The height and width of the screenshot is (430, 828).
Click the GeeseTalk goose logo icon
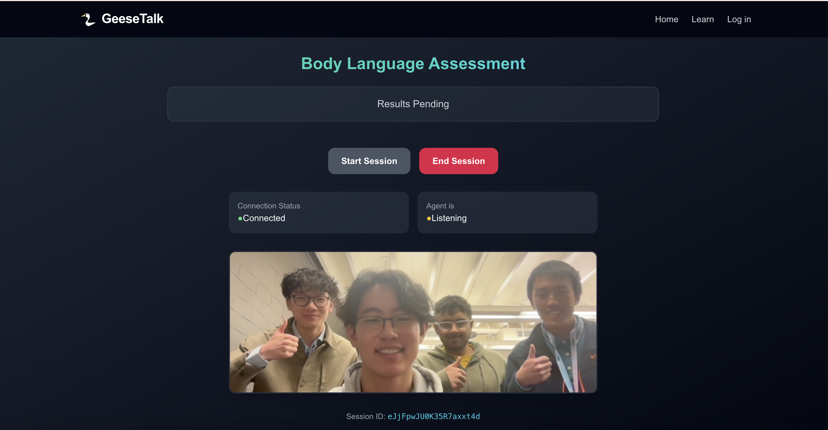point(88,19)
